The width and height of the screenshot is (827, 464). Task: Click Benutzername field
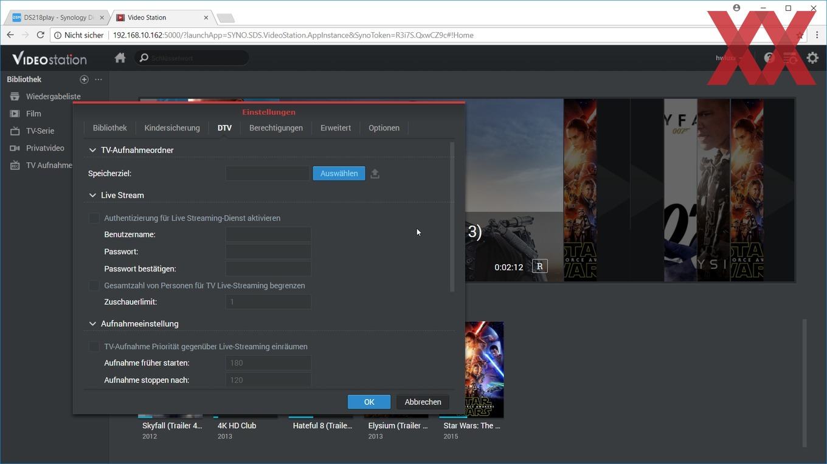click(x=268, y=234)
